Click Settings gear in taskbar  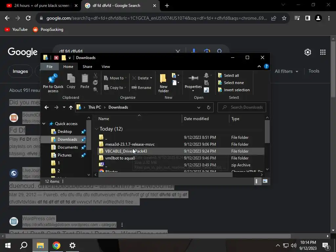72,245
